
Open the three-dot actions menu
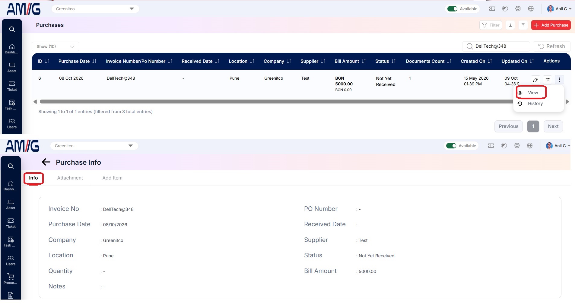coord(559,80)
